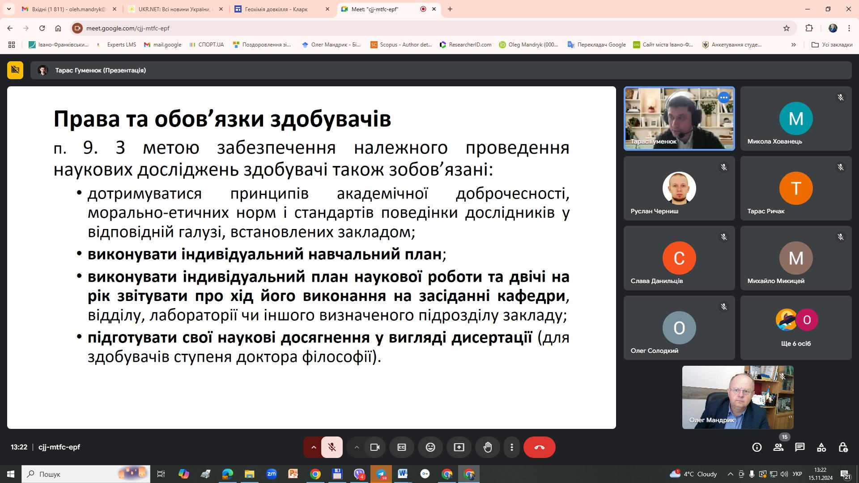This screenshot has height=483, width=859.
Task: Open host controls with the lock icon
Action: point(844,447)
